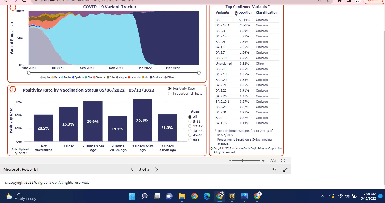Click the zoom in plus button
385x203 pixels.
tap(263, 160)
